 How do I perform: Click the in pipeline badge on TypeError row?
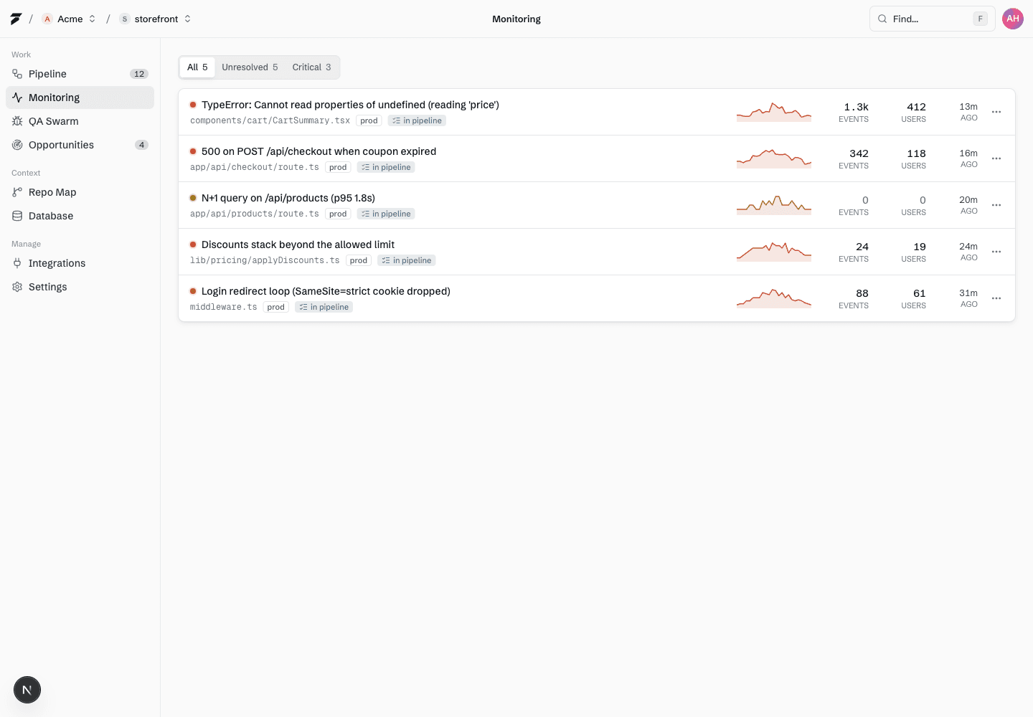point(417,120)
